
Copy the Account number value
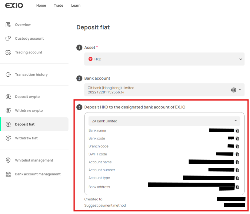237,170
